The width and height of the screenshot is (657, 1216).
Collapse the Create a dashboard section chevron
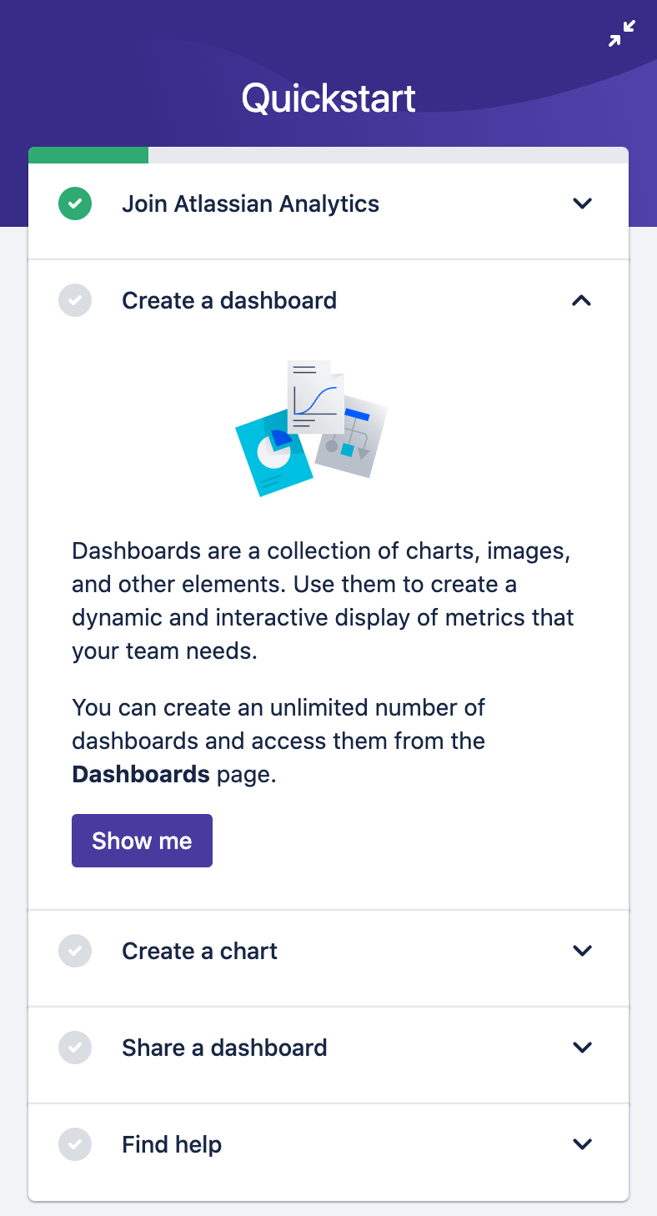582,300
